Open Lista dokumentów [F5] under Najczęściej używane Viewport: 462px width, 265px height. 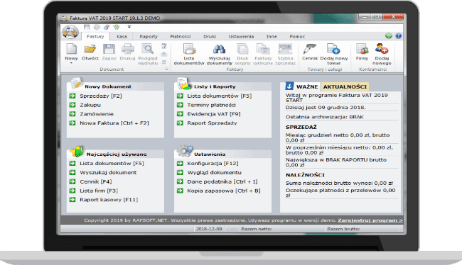coord(112,164)
